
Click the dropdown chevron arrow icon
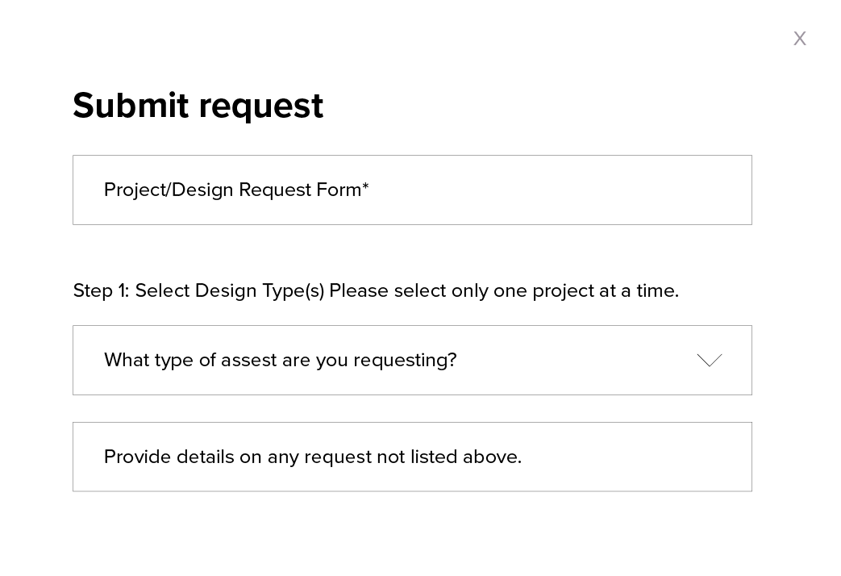(709, 361)
